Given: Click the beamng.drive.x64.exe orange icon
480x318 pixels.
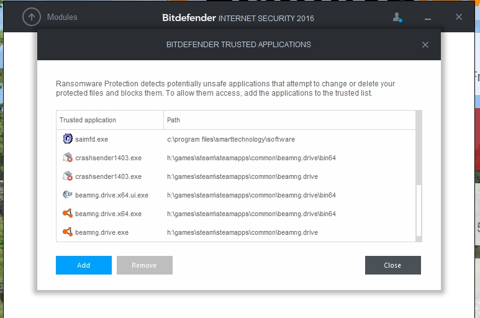Looking at the screenshot, I should (68, 214).
